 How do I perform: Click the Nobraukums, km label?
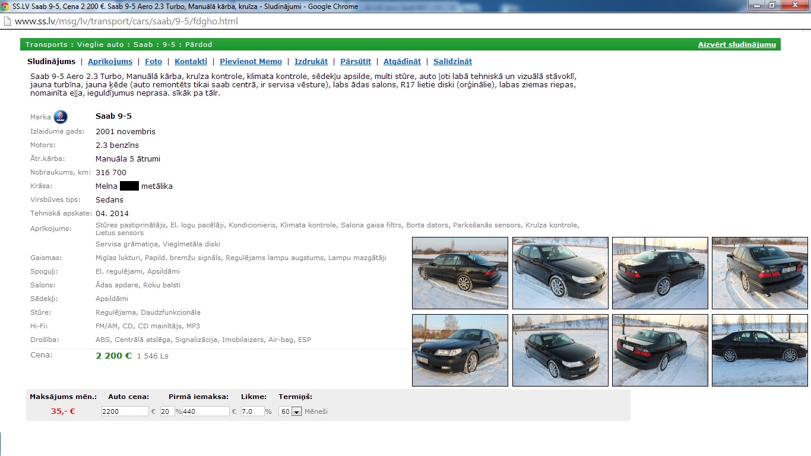[61, 172]
